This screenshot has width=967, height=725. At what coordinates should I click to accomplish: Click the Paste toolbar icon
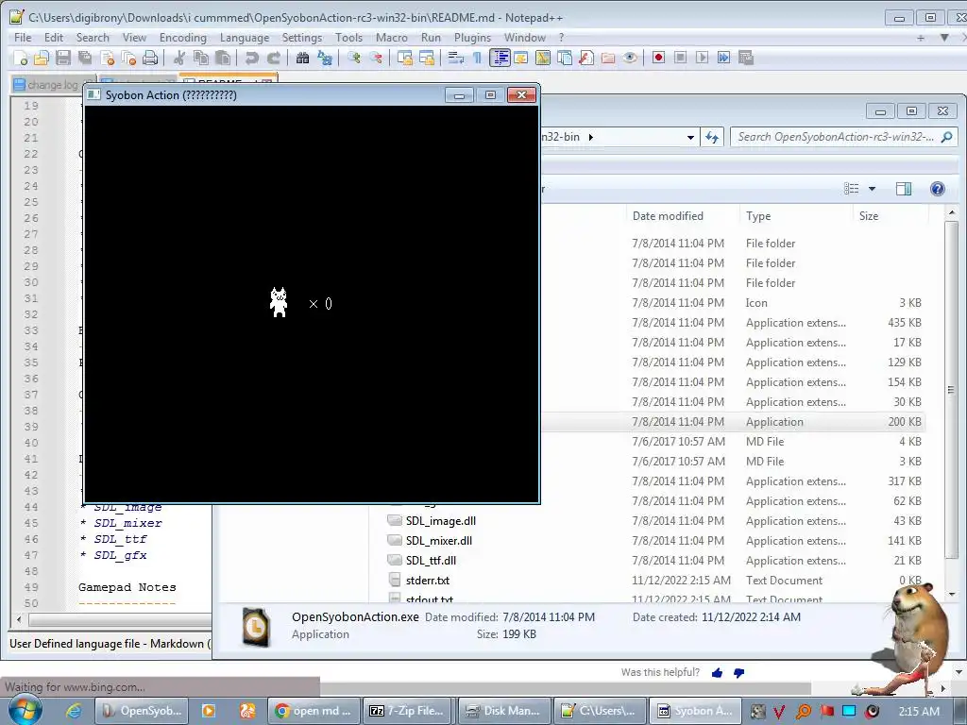coord(223,58)
